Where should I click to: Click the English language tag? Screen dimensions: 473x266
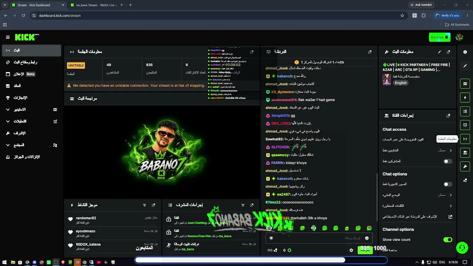tap(401, 83)
